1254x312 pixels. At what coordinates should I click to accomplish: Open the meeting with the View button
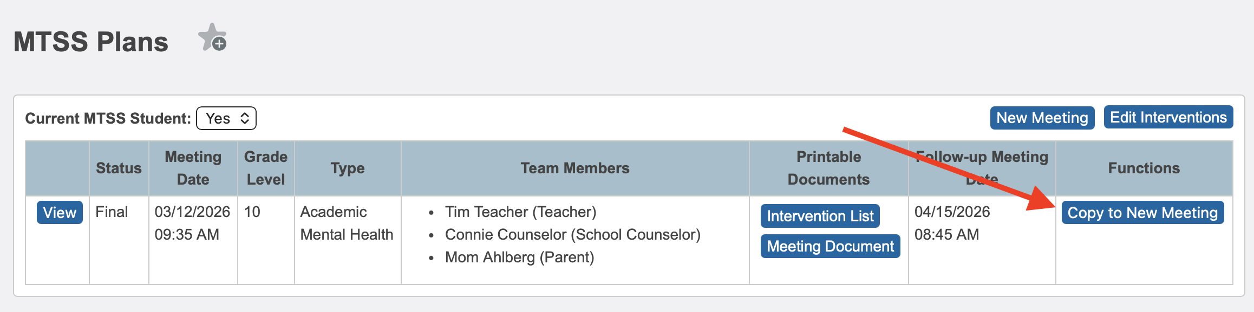point(60,213)
